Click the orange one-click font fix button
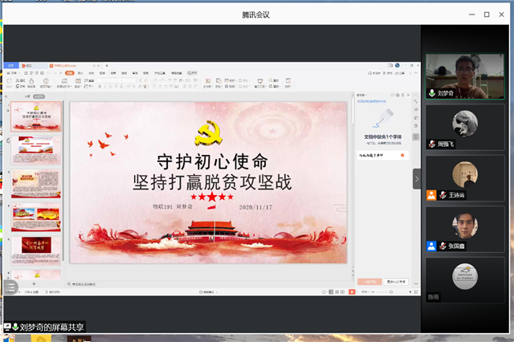 pyautogui.click(x=369, y=283)
